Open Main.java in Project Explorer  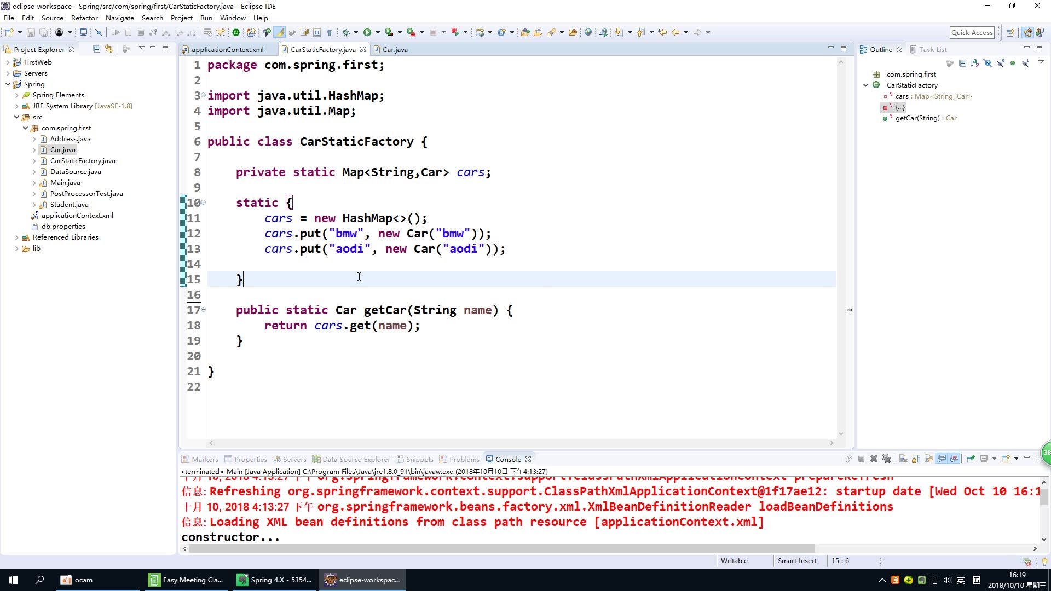(65, 183)
